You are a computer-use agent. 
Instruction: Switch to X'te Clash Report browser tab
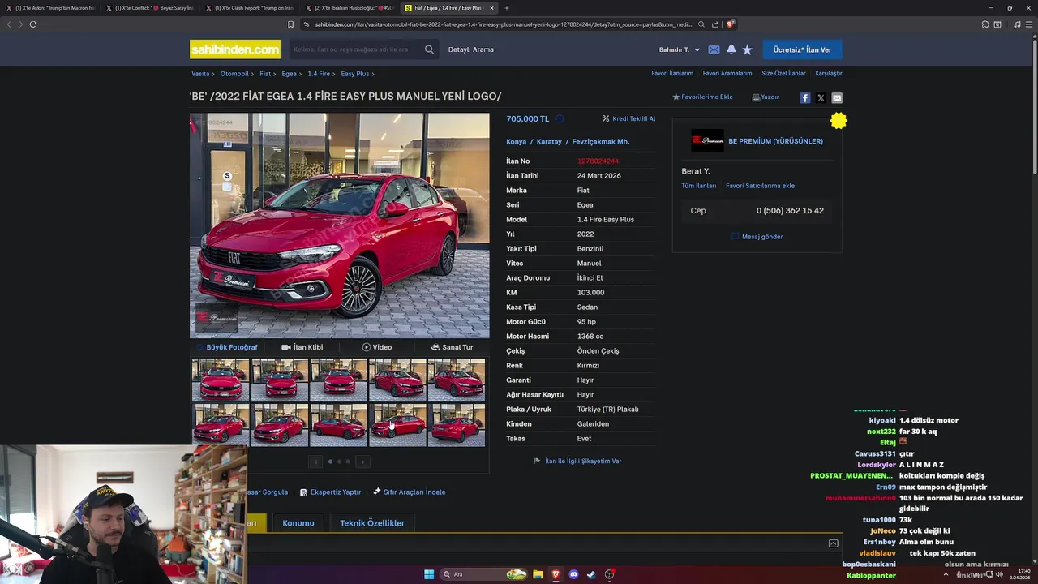(x=249, y=8)
